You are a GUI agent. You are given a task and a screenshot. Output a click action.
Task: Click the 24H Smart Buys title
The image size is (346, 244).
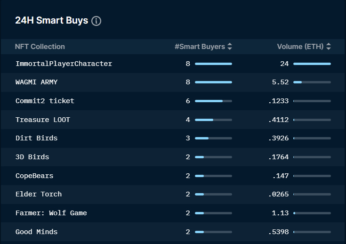51,21
